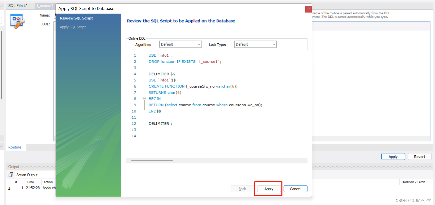Click the DELIMITER $$ line
Screen dimensions: 435x205
[162, 74]
